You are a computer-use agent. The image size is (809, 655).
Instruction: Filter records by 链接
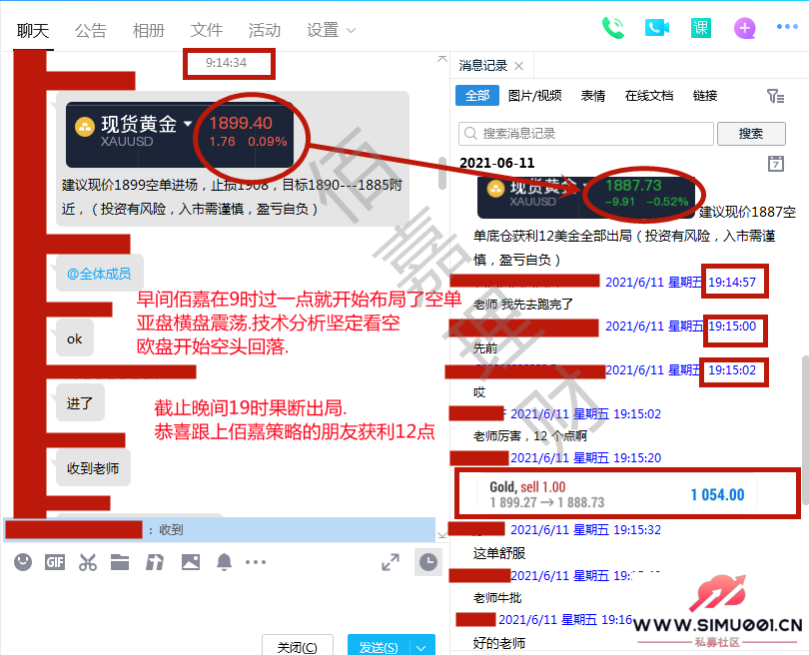pyautogui.click(x=705, y=96)
